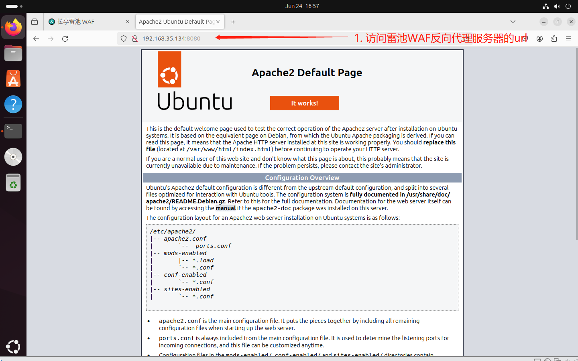Open a new tab with plus button
The width and height of the screenshot is (578, 361).
233,22
